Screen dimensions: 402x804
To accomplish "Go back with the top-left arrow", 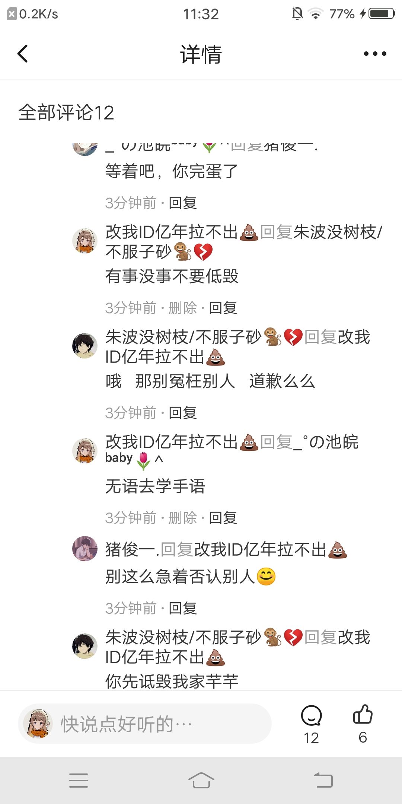I will click(x=23, y=54).
